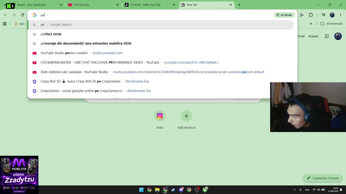Open File Explorer from the taskbar
This screenshot has width=346, height=194.
pyautogui.click(x=157, y=190)
